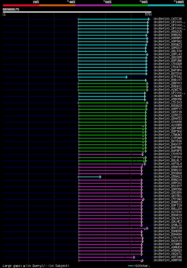Select the UniRef100_A7NUN5 label
Viewport: 187px width, 268px height.
tap(168, 96)
